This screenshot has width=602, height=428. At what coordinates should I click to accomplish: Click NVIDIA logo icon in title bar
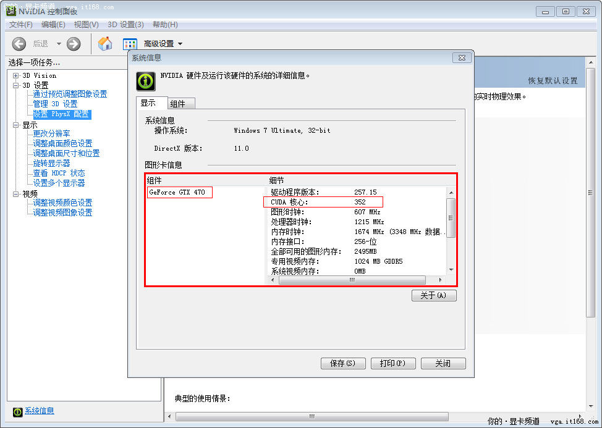click(x=11, y=10)
